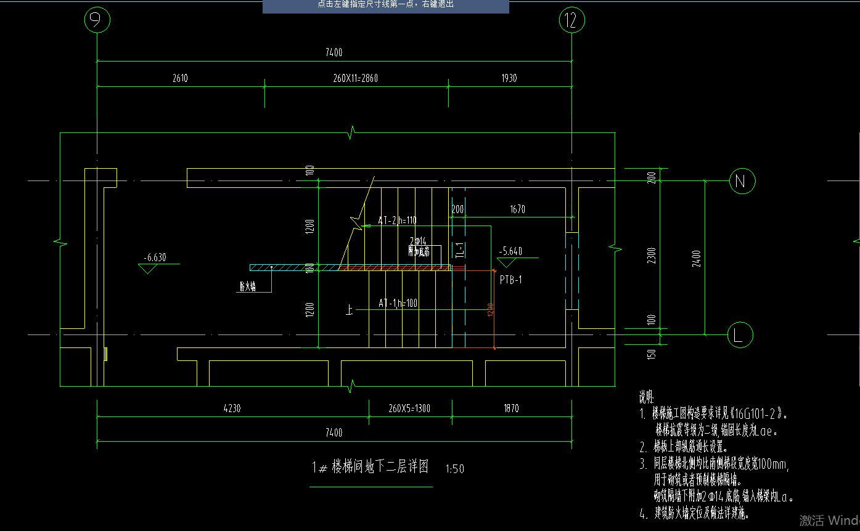Image resolution: width=860 pixels, height=531 pixels.
Task: Click the command prompt banner about the dimension line point
Action: tap(386, 6)
